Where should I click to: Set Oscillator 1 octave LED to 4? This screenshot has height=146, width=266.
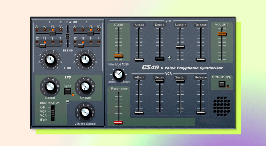61,42
